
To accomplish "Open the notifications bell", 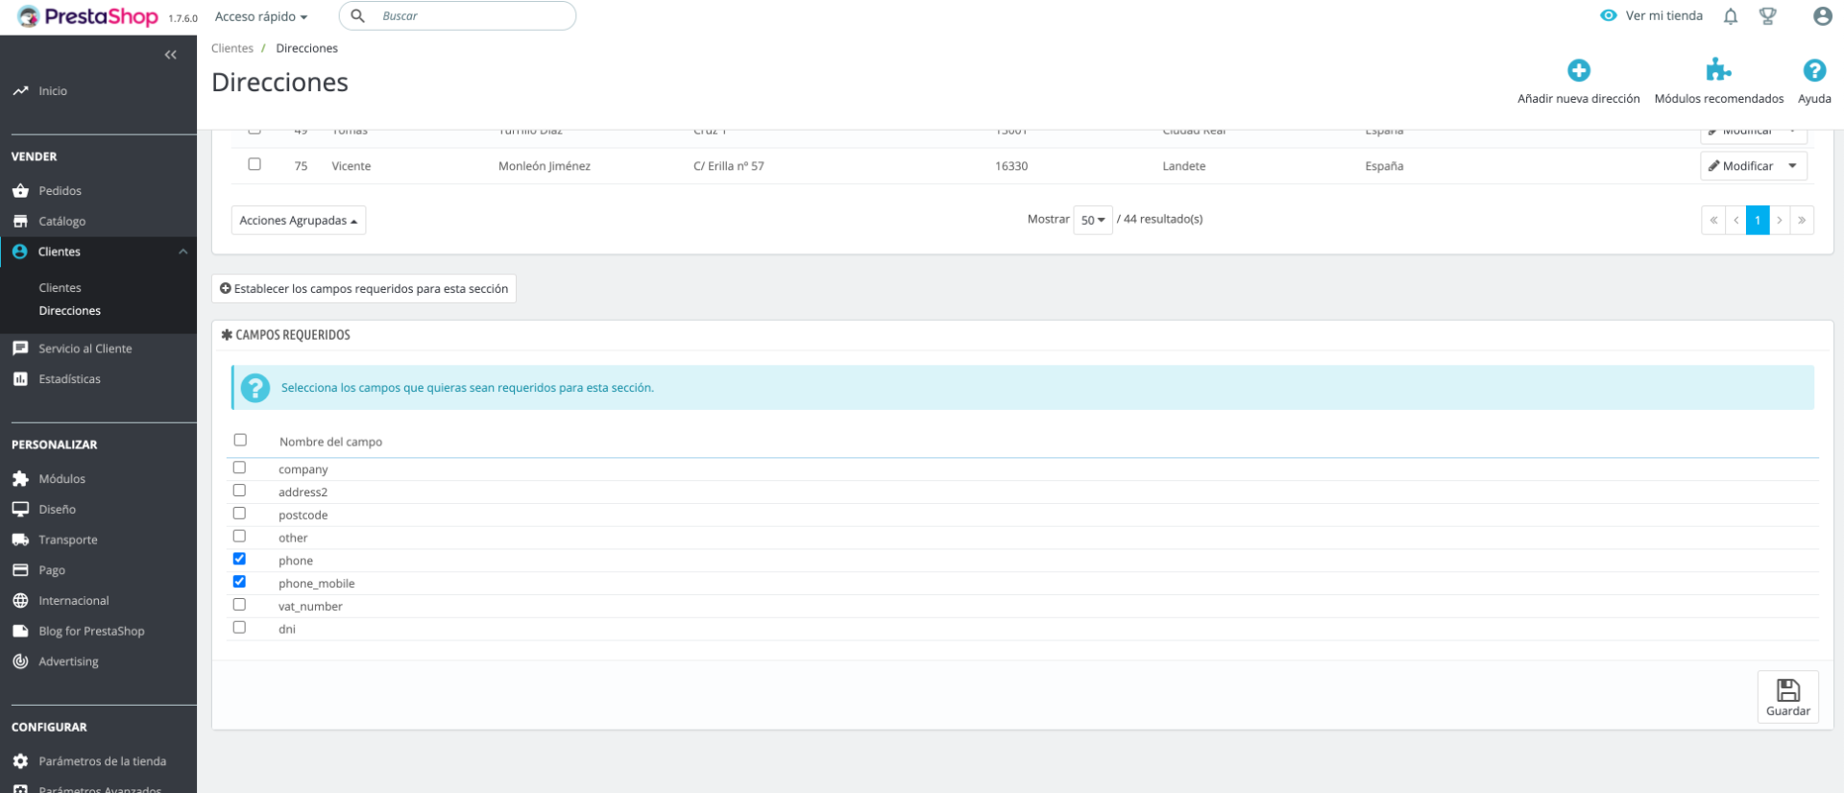I will [1731, 16].
